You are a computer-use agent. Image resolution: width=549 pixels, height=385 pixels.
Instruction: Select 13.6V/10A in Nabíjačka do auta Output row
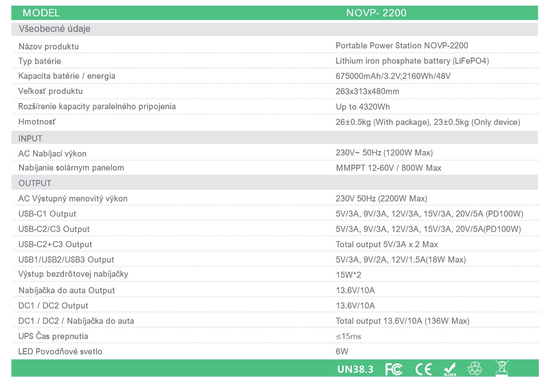[355, 290]
